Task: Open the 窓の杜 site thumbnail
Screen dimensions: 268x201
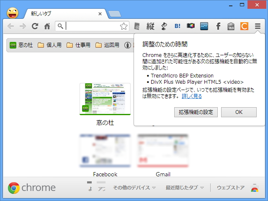Action: click(x=105, y=99)
